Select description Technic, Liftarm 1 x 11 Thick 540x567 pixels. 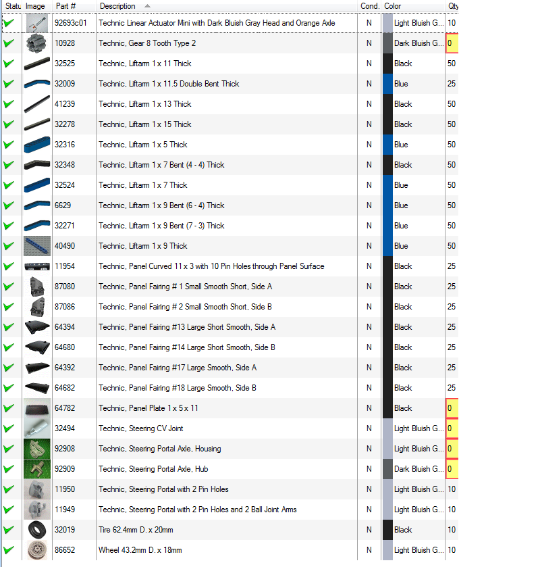[145, 64]
